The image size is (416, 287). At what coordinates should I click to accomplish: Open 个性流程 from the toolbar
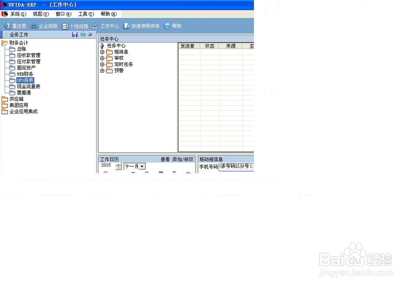coord(75,26)
